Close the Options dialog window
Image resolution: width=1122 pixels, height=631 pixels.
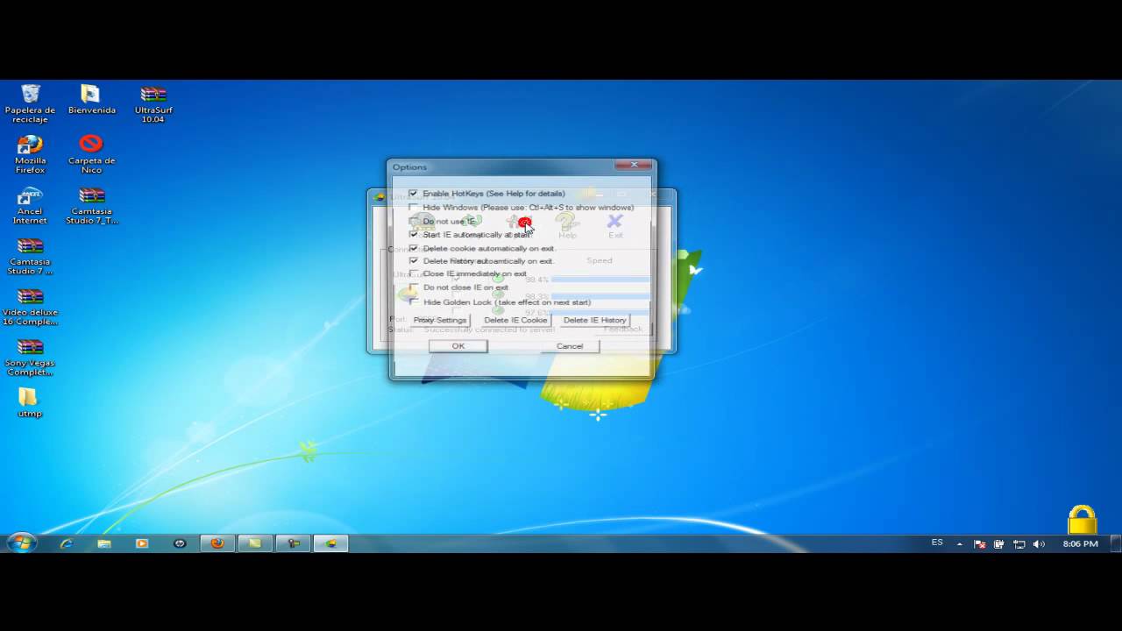[x=634, y=165]
